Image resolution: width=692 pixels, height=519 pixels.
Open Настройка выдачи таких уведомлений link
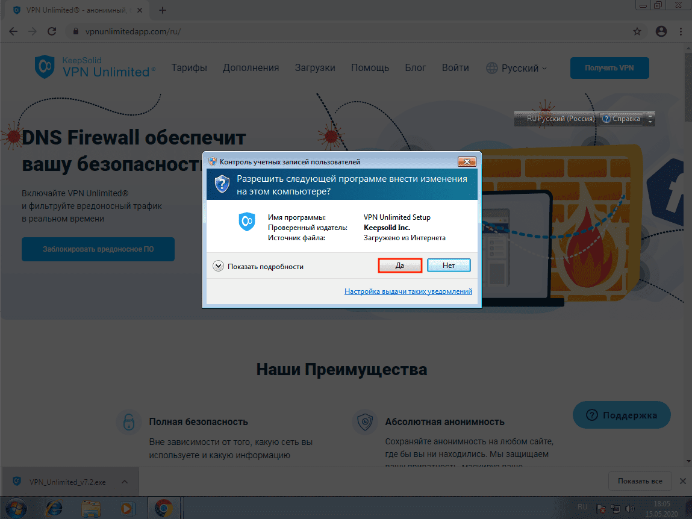[x=408, y=291]
